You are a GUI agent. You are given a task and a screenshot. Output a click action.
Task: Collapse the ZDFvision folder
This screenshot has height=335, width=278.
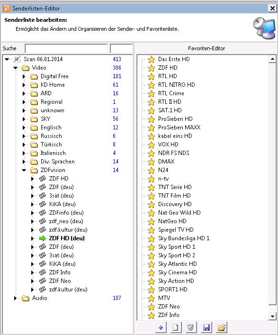(x=24, y=170)
